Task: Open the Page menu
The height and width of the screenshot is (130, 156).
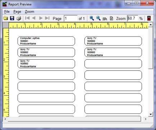Action: [17, 12]
